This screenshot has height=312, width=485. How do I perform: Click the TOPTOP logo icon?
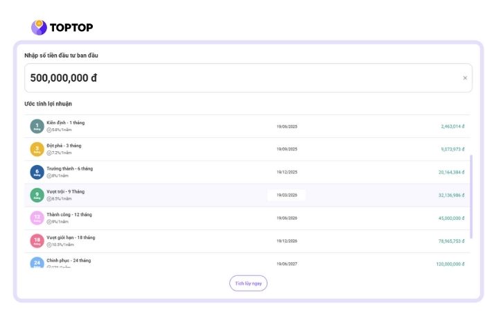coord(39,27)
